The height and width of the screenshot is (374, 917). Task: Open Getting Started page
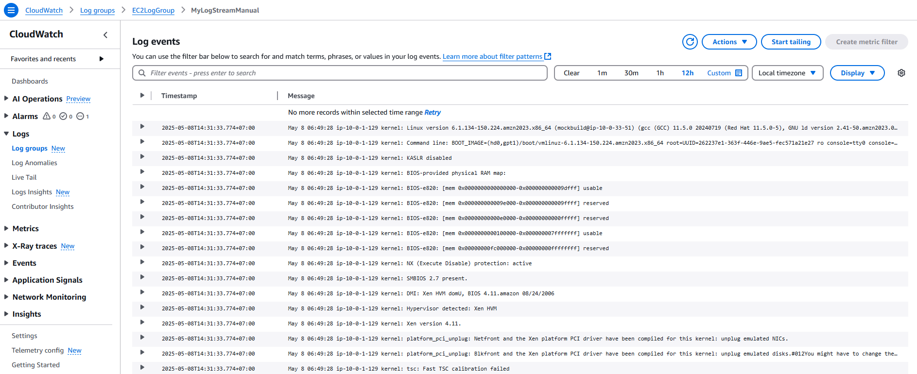pos(35,365)
